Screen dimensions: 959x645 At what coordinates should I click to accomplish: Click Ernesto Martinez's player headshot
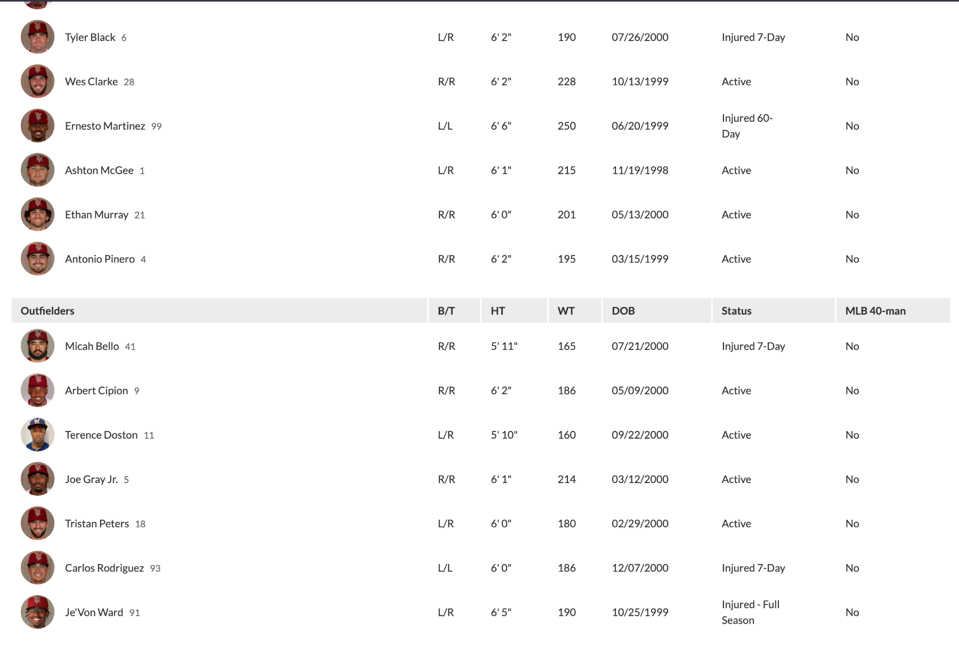coord(37,126)
